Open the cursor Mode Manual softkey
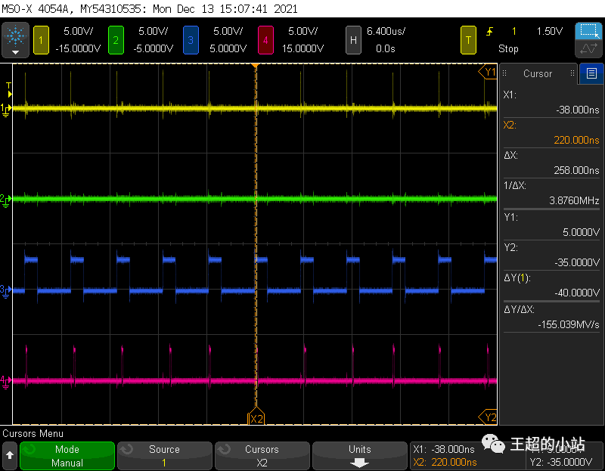The image size is (605, 471). tap(67, 455)
